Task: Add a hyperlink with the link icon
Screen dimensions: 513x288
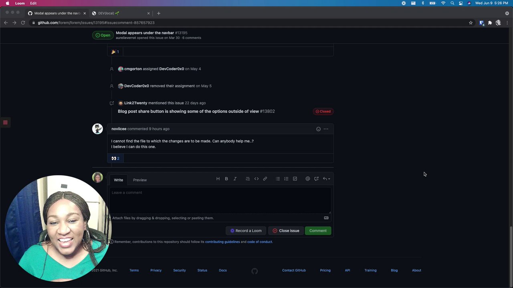Action: (265, 179)
